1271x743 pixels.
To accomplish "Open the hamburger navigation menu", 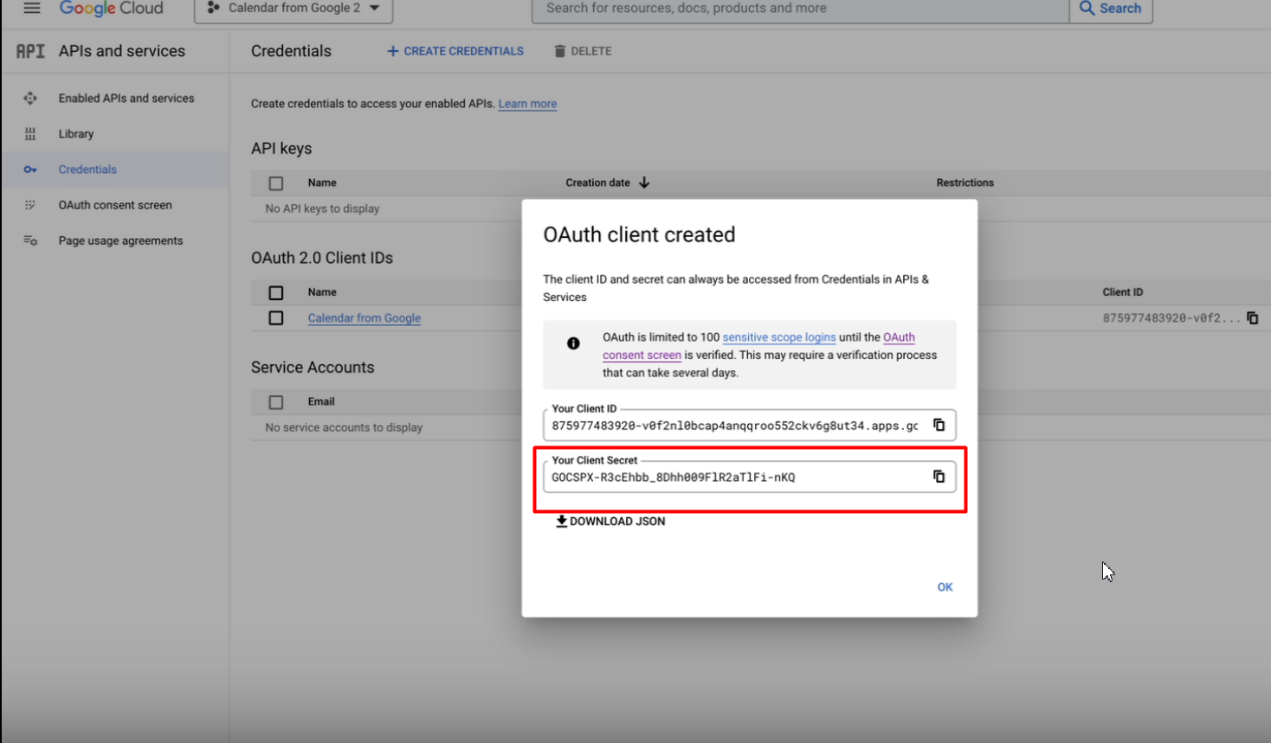I will click(32, 9).
